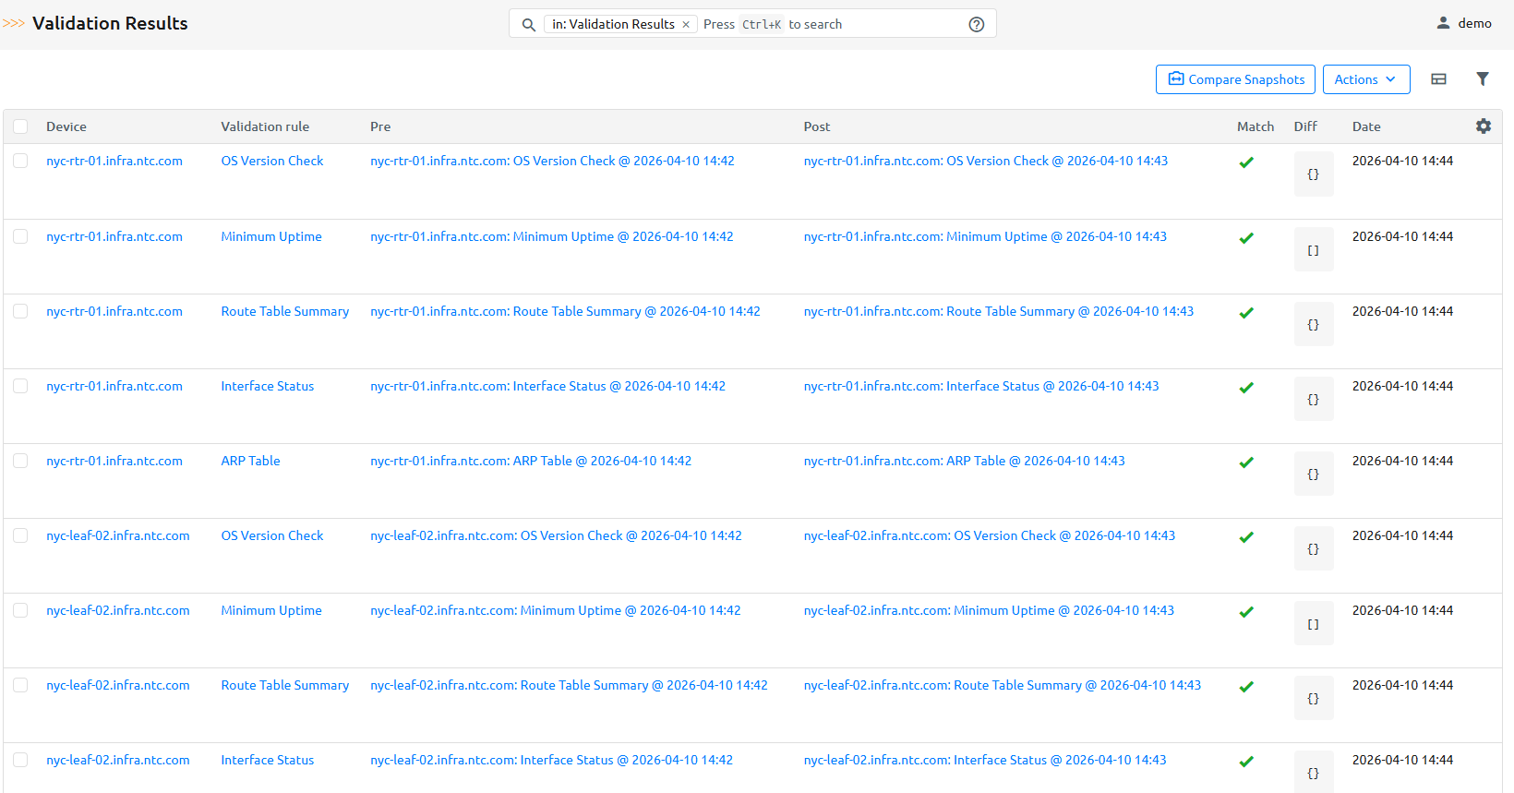
Task: Open nyc-rtr-01 Route Table Summary pre snapshot
Action: (565, 311)
